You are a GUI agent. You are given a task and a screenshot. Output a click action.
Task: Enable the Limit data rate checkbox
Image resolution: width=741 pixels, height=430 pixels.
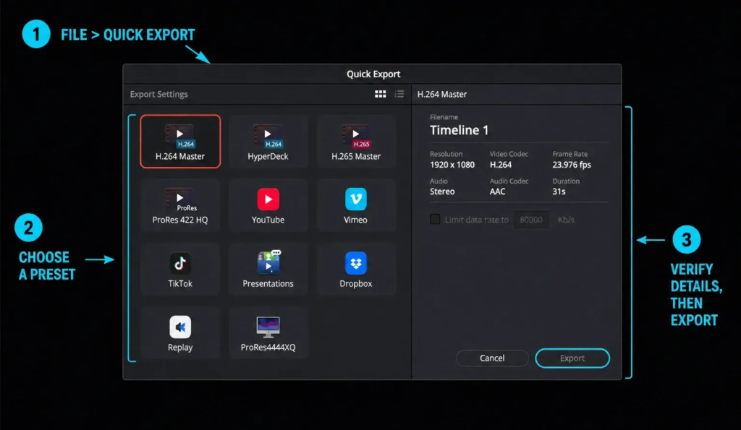[x=435, y=219]
